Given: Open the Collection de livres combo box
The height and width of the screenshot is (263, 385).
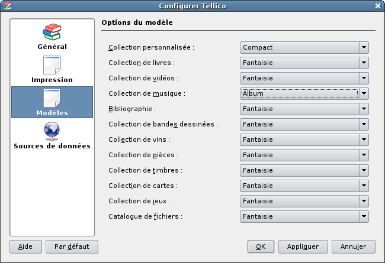Looking at the screenshot, I should (304, 63).
